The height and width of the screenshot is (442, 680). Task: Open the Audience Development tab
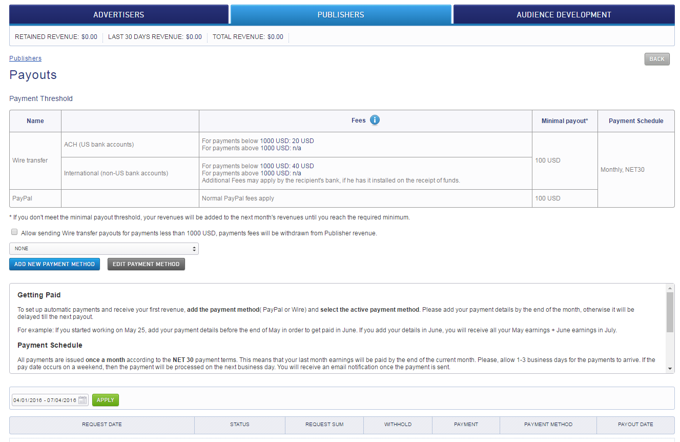564,14
